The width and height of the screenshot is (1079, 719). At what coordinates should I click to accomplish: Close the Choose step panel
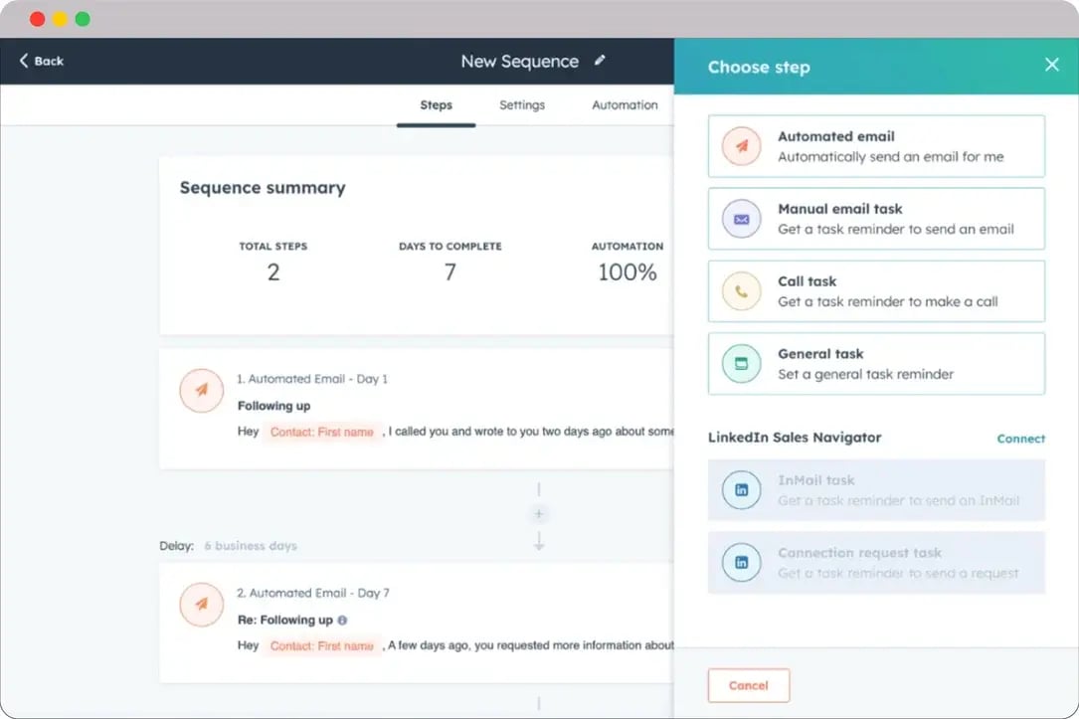pyautogui.click(x=1052, y=65)
